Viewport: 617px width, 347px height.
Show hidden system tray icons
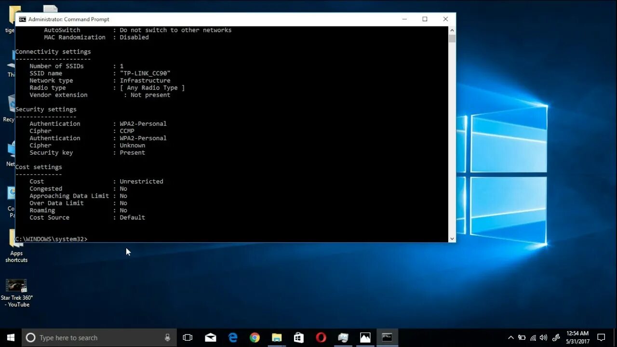click(x=511, y=338)
